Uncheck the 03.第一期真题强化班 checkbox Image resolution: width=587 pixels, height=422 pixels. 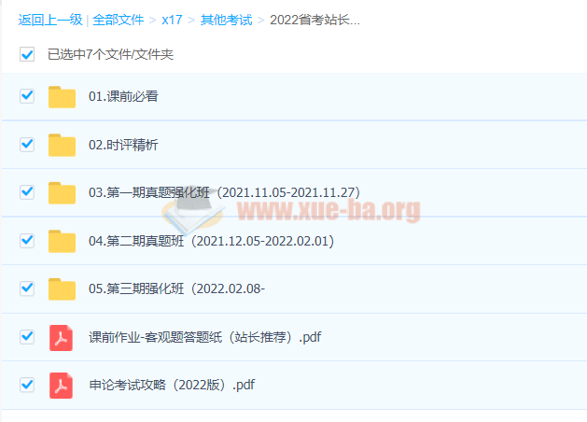click(x=27, y=192)
